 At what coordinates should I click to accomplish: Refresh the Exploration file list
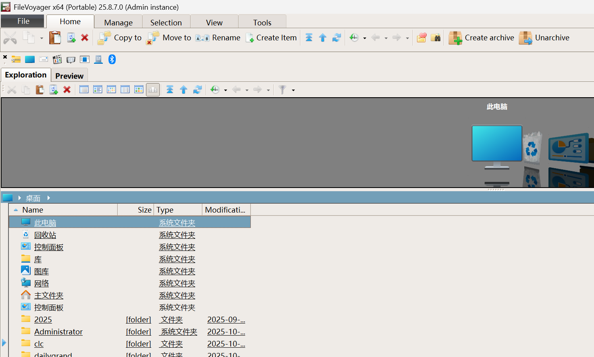[198, 90]
